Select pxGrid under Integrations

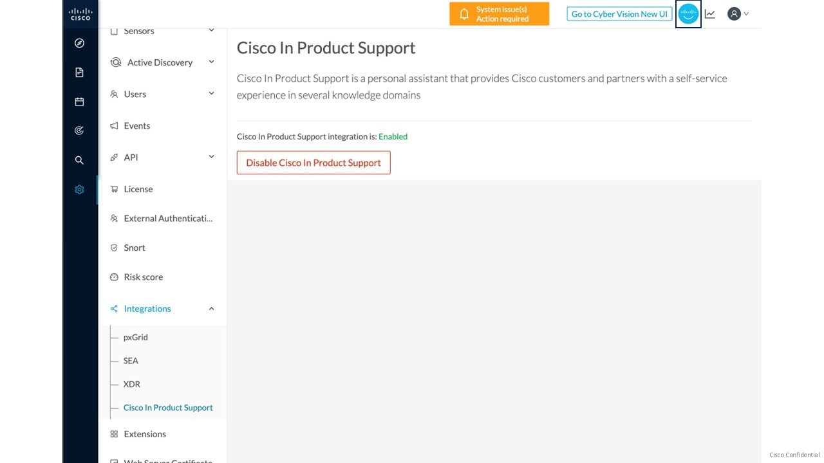click(x=136, y=337)
